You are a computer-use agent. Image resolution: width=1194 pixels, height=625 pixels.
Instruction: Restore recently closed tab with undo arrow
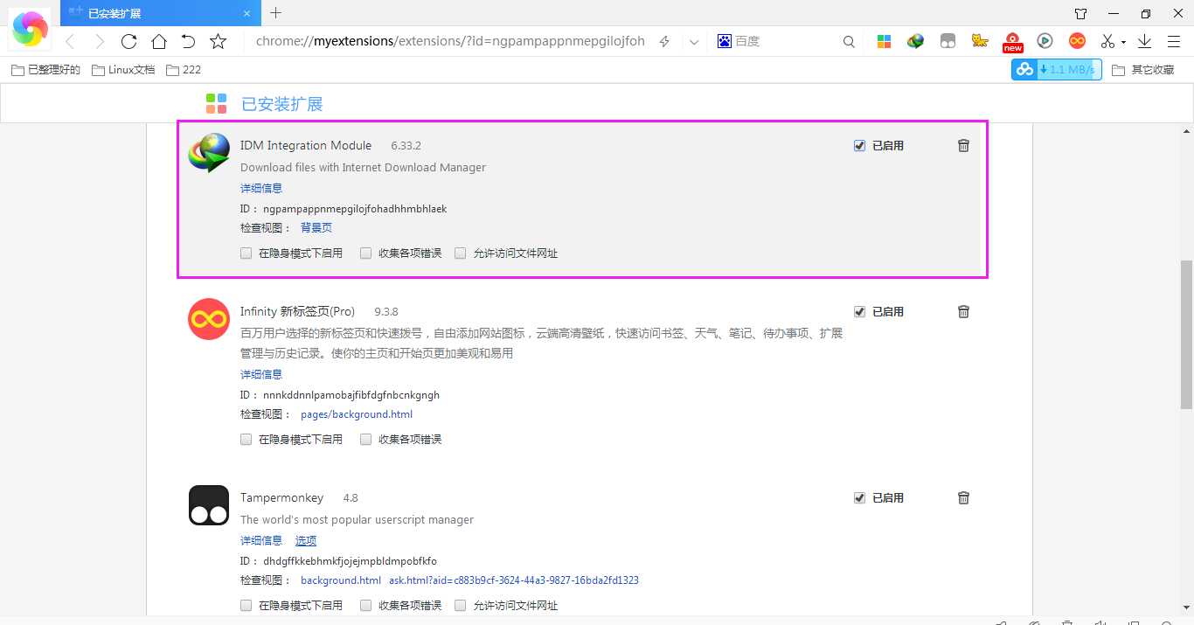(188, 41)
